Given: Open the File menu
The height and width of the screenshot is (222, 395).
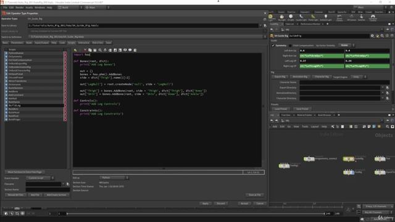Looking at the screenshot, I should tap(5, 7).
